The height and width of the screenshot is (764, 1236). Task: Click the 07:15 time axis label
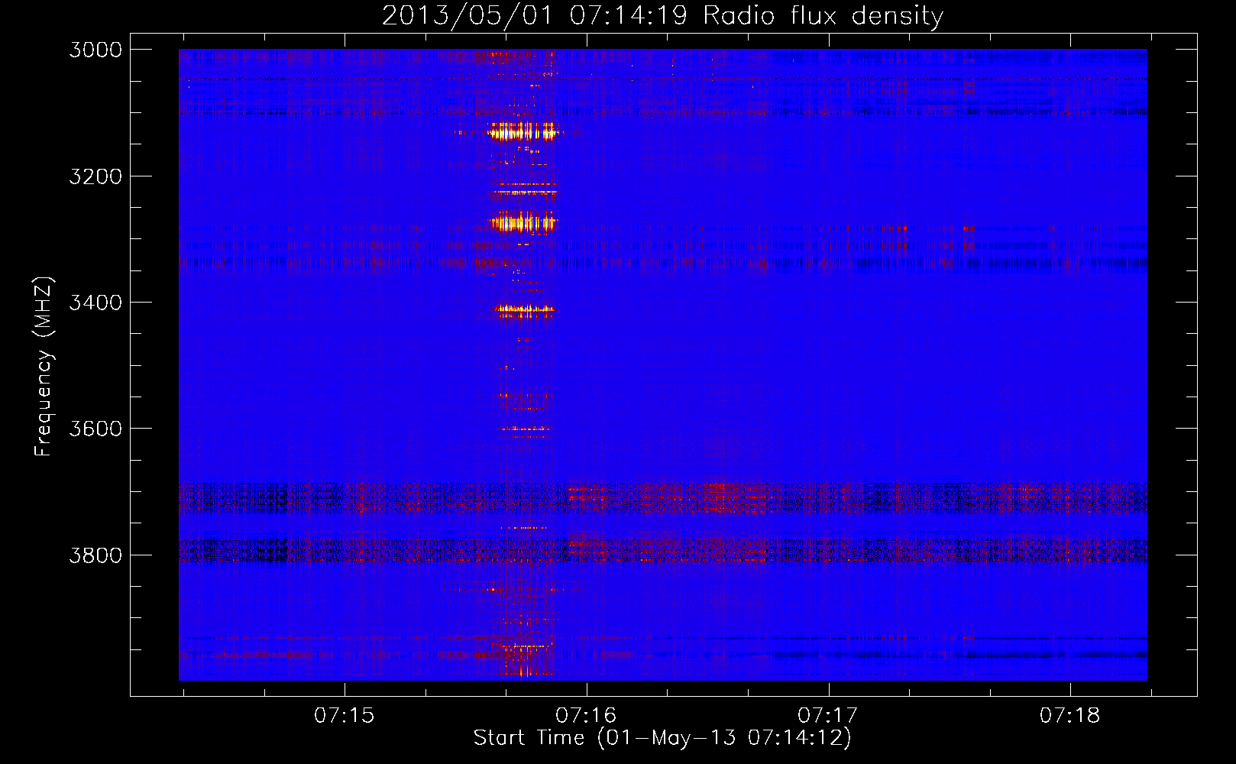tap(345, 715)
